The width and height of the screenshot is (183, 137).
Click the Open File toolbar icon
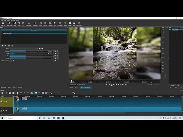click(x=3, y=24)
